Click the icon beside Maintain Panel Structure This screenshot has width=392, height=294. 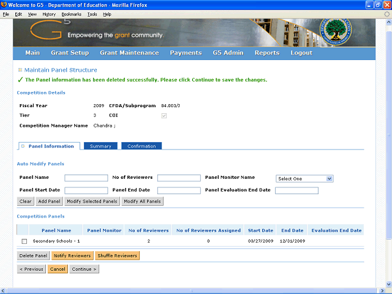point(20,70)
